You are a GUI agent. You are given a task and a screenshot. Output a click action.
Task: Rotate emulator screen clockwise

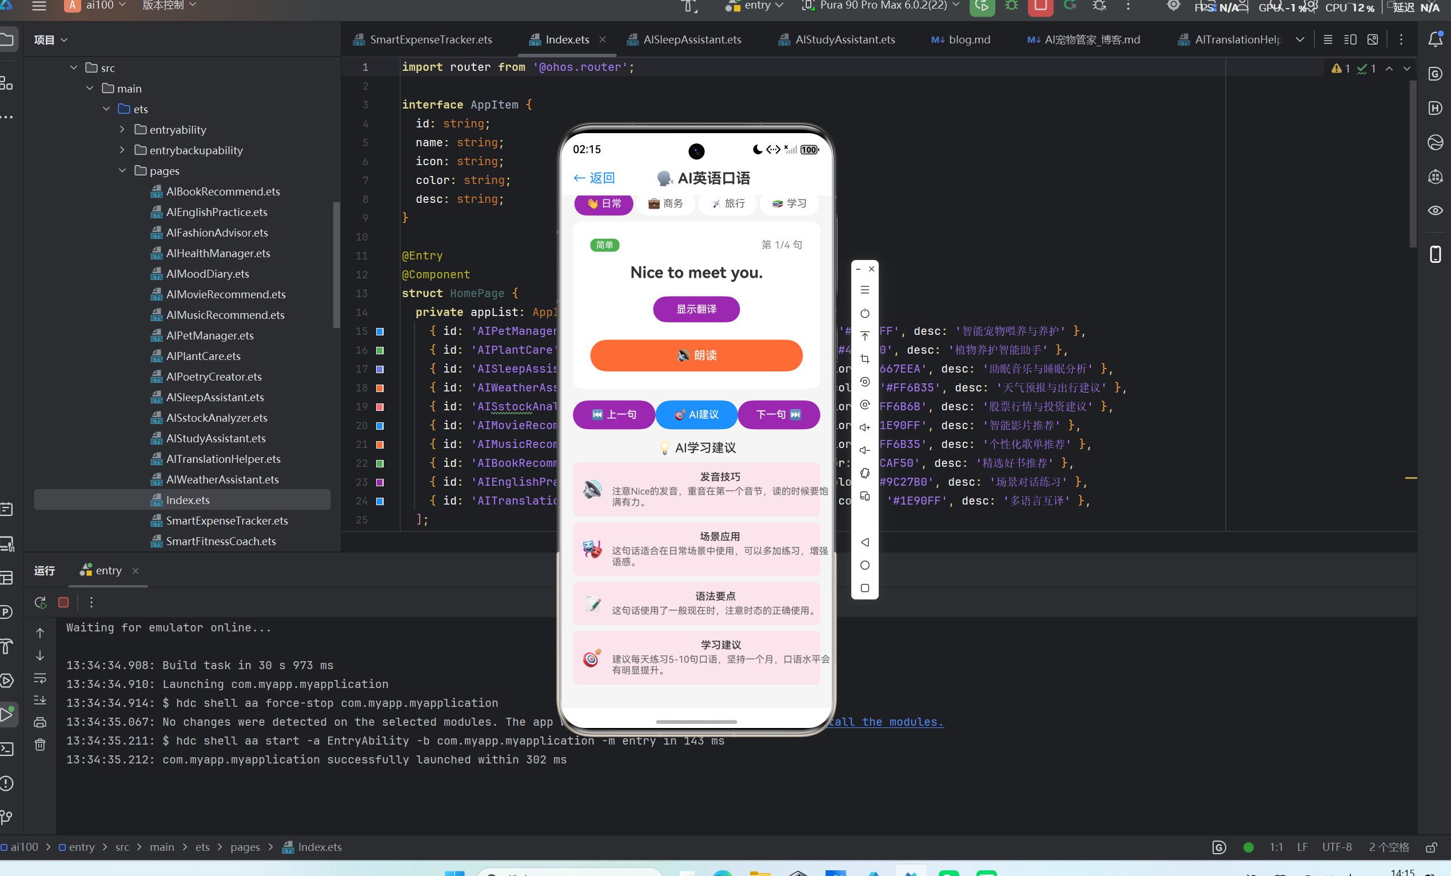pyautogui.click(x=864, y=405)
